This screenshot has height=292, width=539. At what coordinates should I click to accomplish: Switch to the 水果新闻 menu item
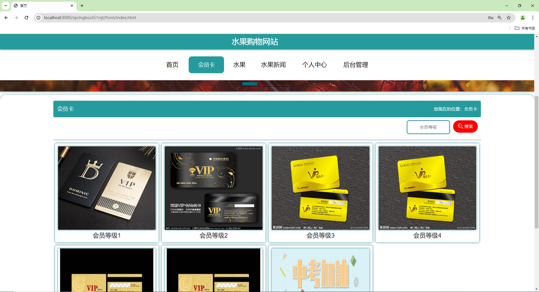[x=273, y=65]
